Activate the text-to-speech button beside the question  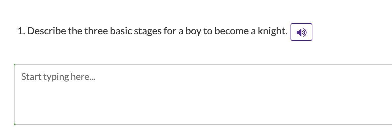301,32
